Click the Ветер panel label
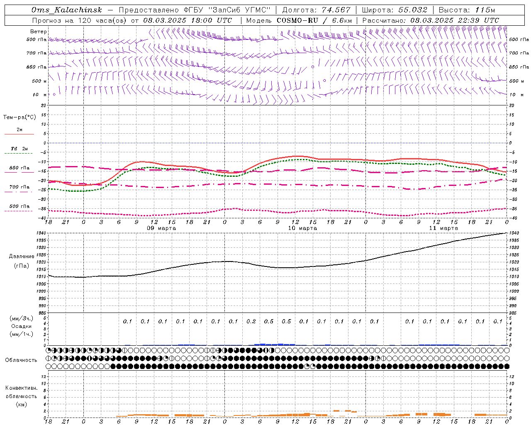 (x=39, y=32)
